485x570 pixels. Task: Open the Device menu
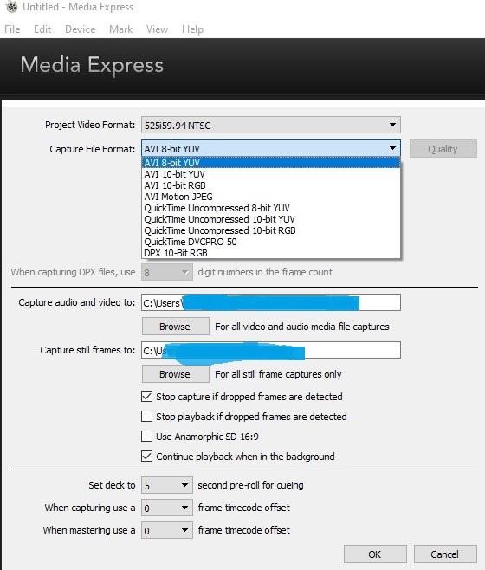80,29
